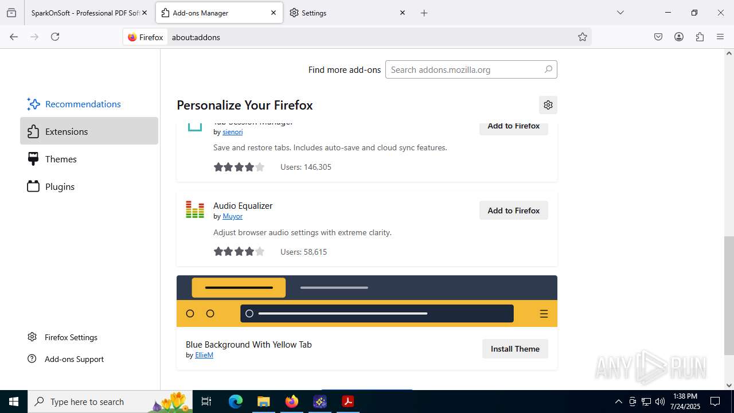Viewport: 734px width, 413px height.
Task: Click the Tab Session Manager icon
Action: point(195,126)
